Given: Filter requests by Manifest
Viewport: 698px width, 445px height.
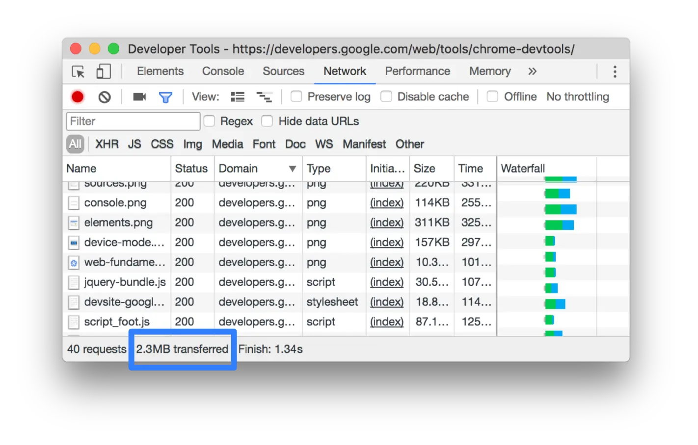Looking at the screenshot, I should pyautogui.click(x=364, y=144).
